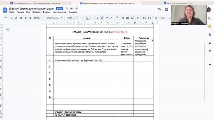Open numbered list dropdown

coord(164,18)
